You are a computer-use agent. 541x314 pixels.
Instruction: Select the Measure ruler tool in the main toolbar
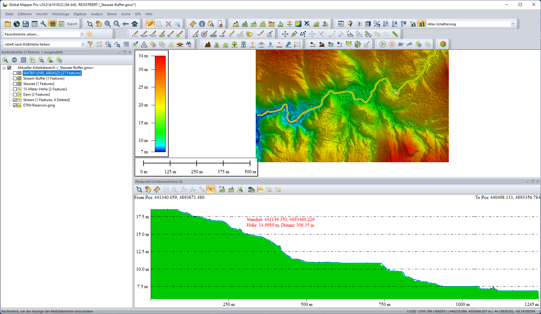pos(193,24)
